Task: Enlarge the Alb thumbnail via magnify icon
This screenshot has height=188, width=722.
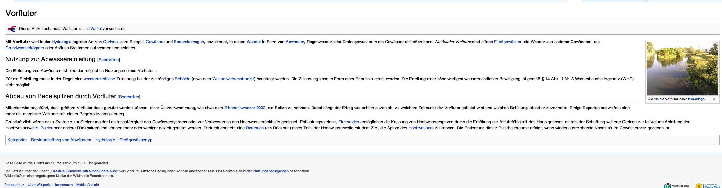Action: click(715, 99)
